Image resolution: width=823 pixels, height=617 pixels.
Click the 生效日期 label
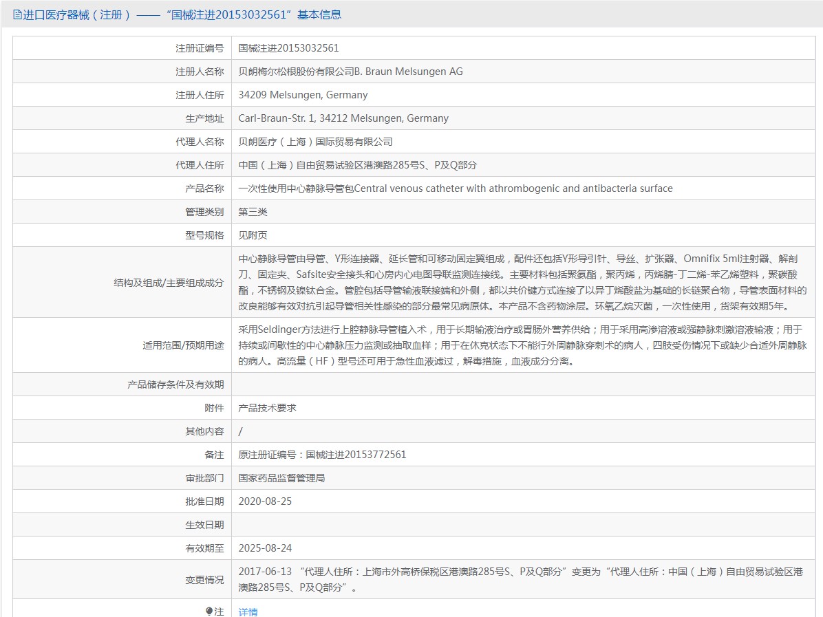click(204, 525)
